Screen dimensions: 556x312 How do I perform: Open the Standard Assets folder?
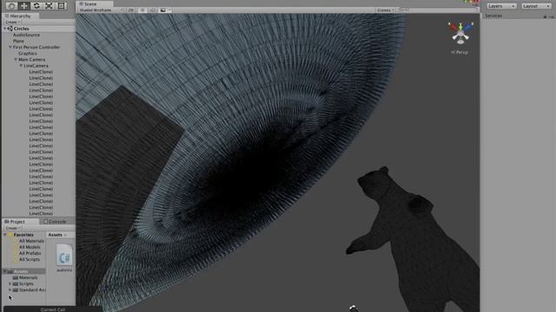coord(32,289)
